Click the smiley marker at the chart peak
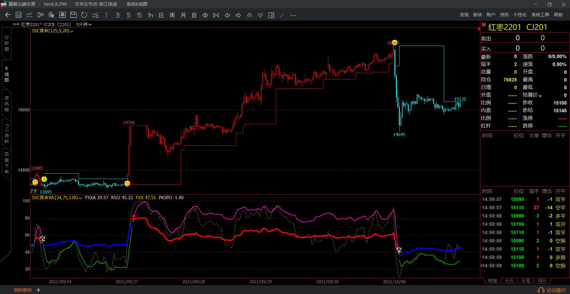The image size is (570, 294). 394,42
